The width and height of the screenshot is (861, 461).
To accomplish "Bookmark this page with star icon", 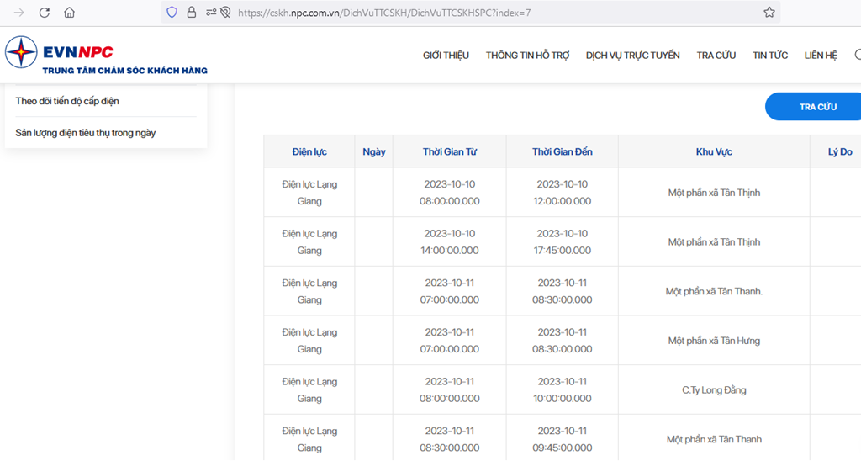I will coord(769,12).
